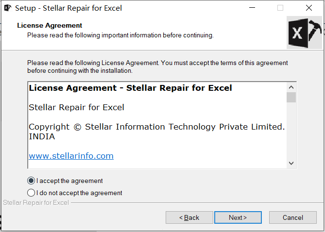Viewport: 325px width, 232px height.
Task: Click the license scrollbar down arrow
Action: tap(291, 163)
